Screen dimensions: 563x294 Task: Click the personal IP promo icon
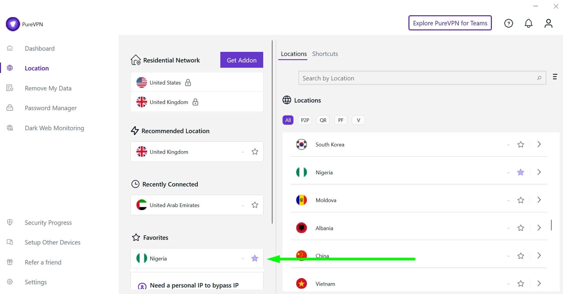coord(142,286)
